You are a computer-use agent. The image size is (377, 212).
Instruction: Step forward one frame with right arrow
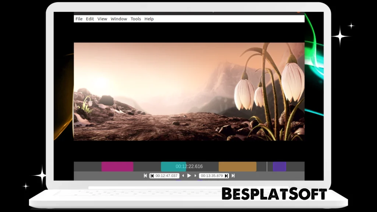(195, 176)
